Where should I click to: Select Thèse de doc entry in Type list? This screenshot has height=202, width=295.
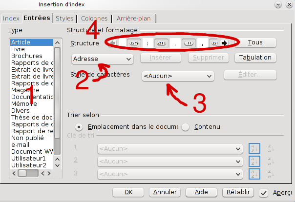pos(32,118)
